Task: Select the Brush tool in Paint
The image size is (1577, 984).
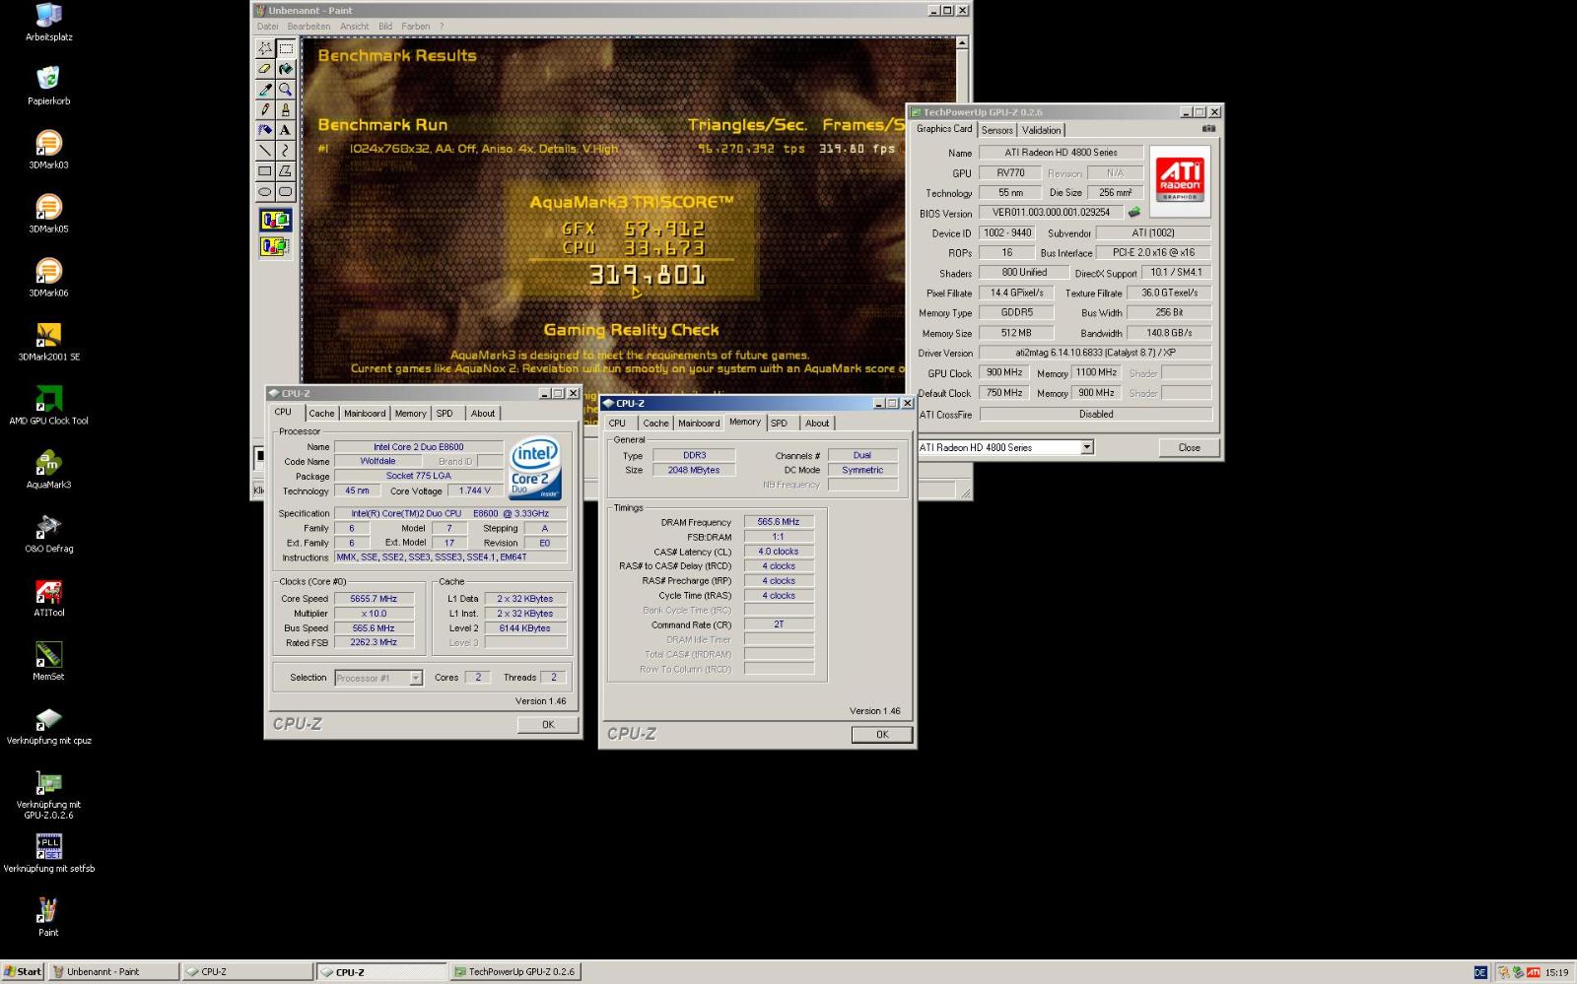Action: [285, 109]
